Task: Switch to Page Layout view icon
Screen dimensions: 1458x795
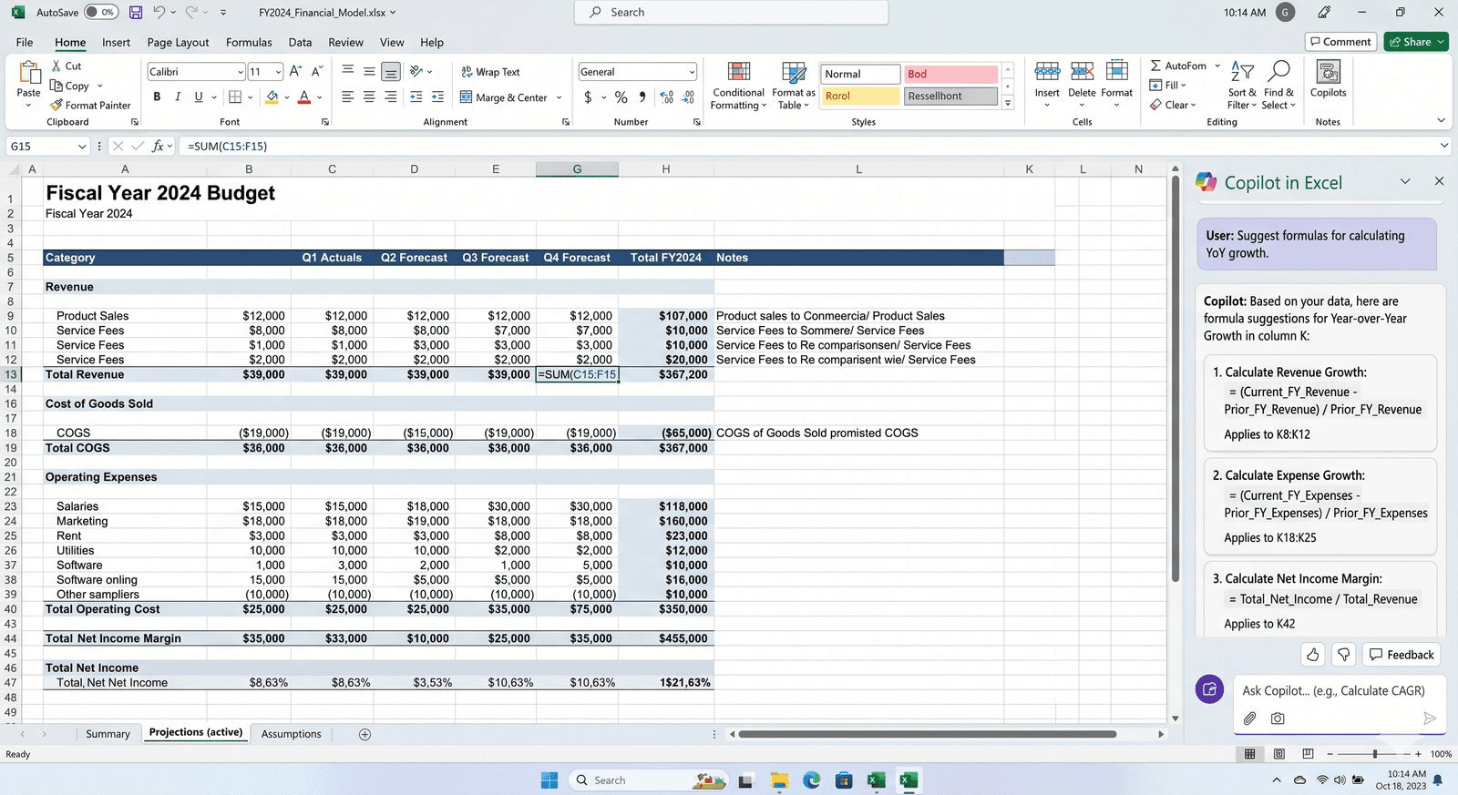Action: (1279, 754)
